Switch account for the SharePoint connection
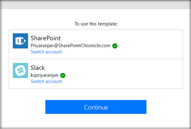This screenshot has width=191, height=129. 46,52
